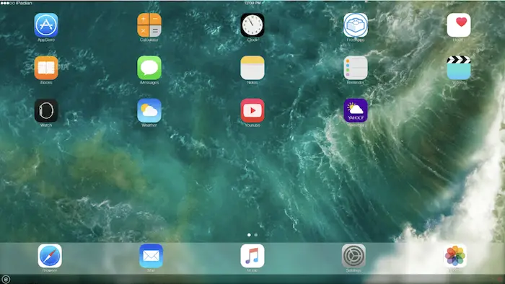Screen dimensions: 505x284
Task: Open the green Messages app
Action: (149, 68)
